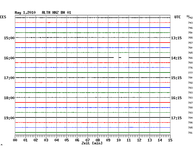This screenshot has width=194, height=148.
Task: Click the 12 minute axis label
Action: (139, 140)
